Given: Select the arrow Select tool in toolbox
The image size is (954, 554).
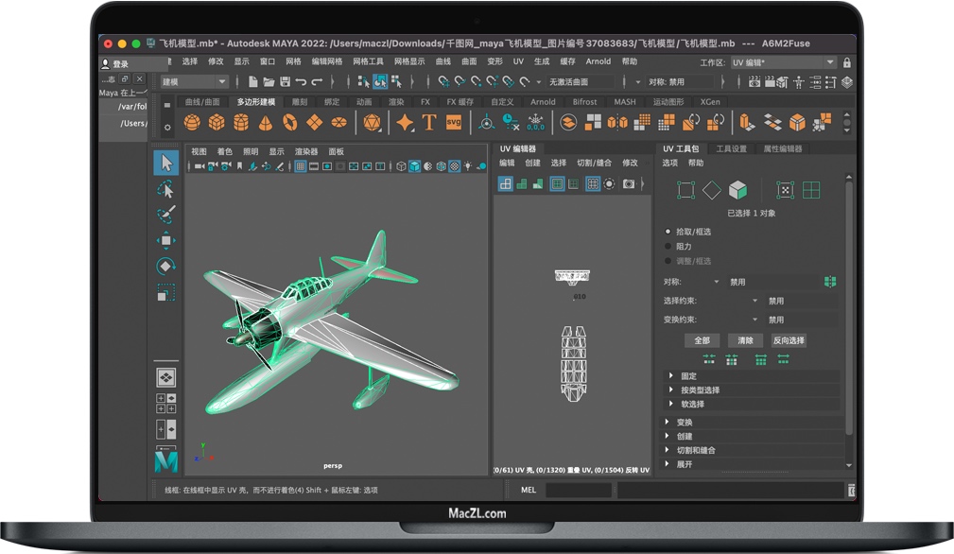Looking at the screenshot, I should point(166,163).
